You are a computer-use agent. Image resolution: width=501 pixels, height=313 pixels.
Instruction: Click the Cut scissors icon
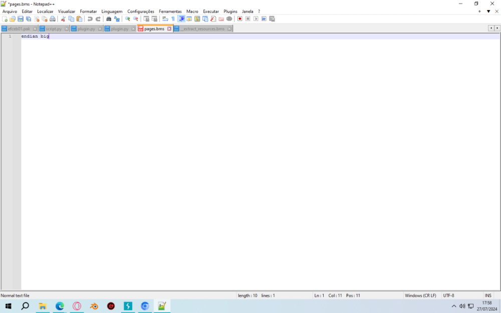click(63, 19)
